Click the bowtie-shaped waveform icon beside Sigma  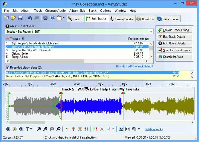127,129
